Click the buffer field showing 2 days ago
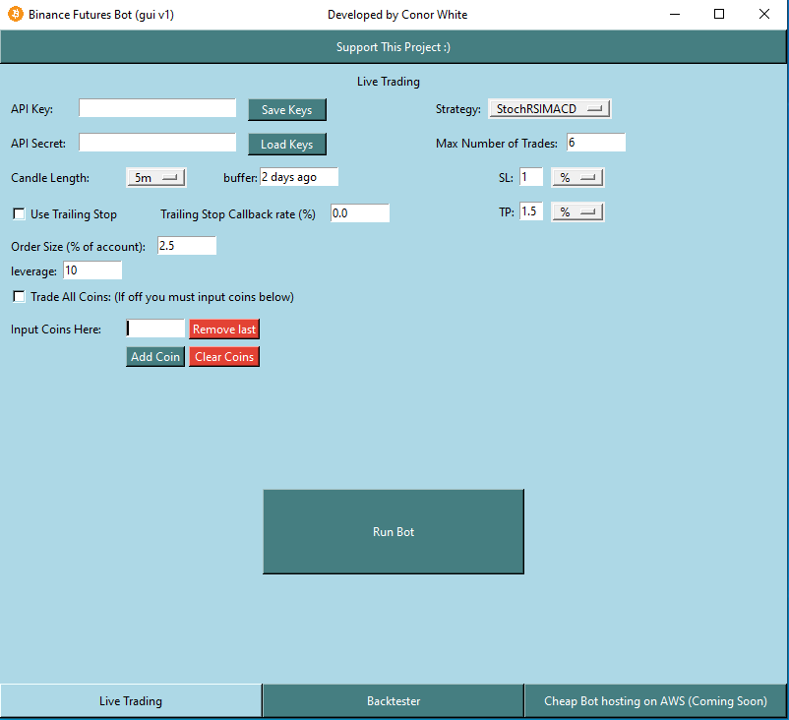Image resolution: width=789 pixels, height=720 pixels. (299, 177)
